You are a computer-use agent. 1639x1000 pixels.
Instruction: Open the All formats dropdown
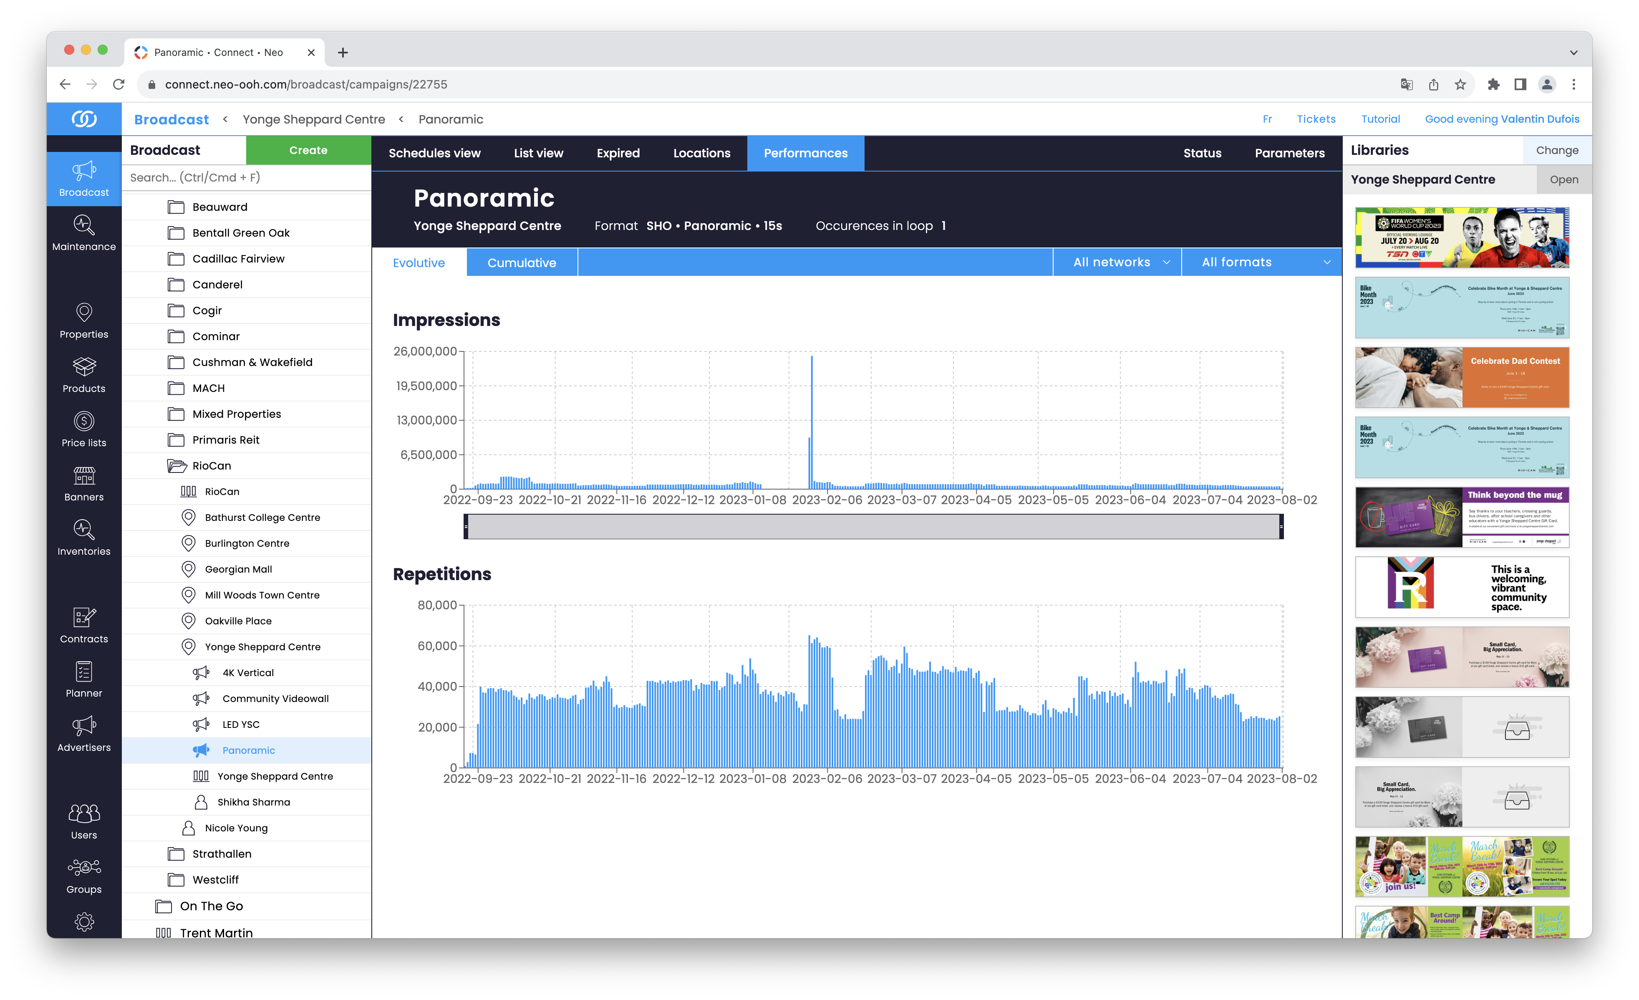pyautogui.click(x=1261, y=262)
